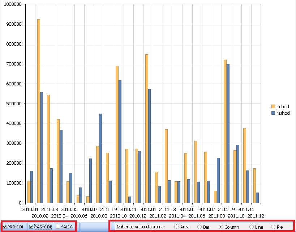296x232 pixels.
Task: Choose the Line diagram option
Action: pos(251,227)
